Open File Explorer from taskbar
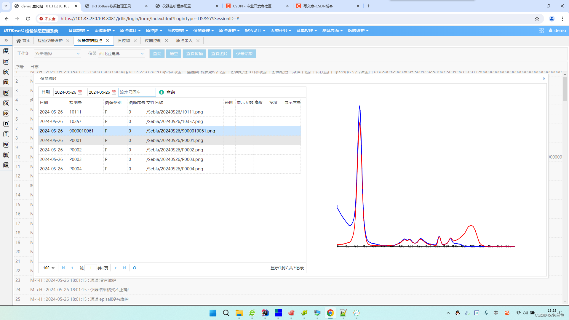569x320 pixels. 239,313
